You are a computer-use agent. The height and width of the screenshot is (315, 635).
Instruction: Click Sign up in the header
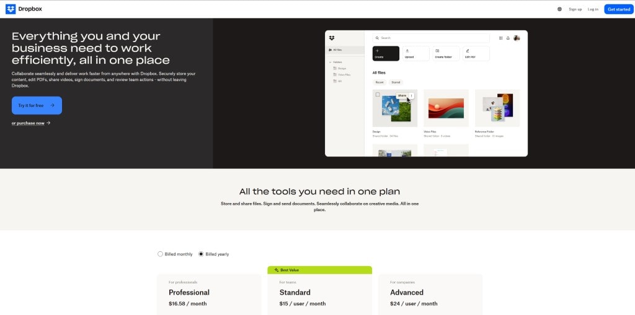pyautogui.click(x=575, y=9)
